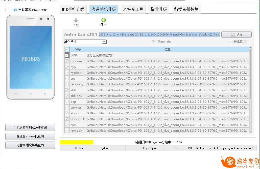Open the AT指令工具 tab
260x169 pixels.
click(133, 9)
